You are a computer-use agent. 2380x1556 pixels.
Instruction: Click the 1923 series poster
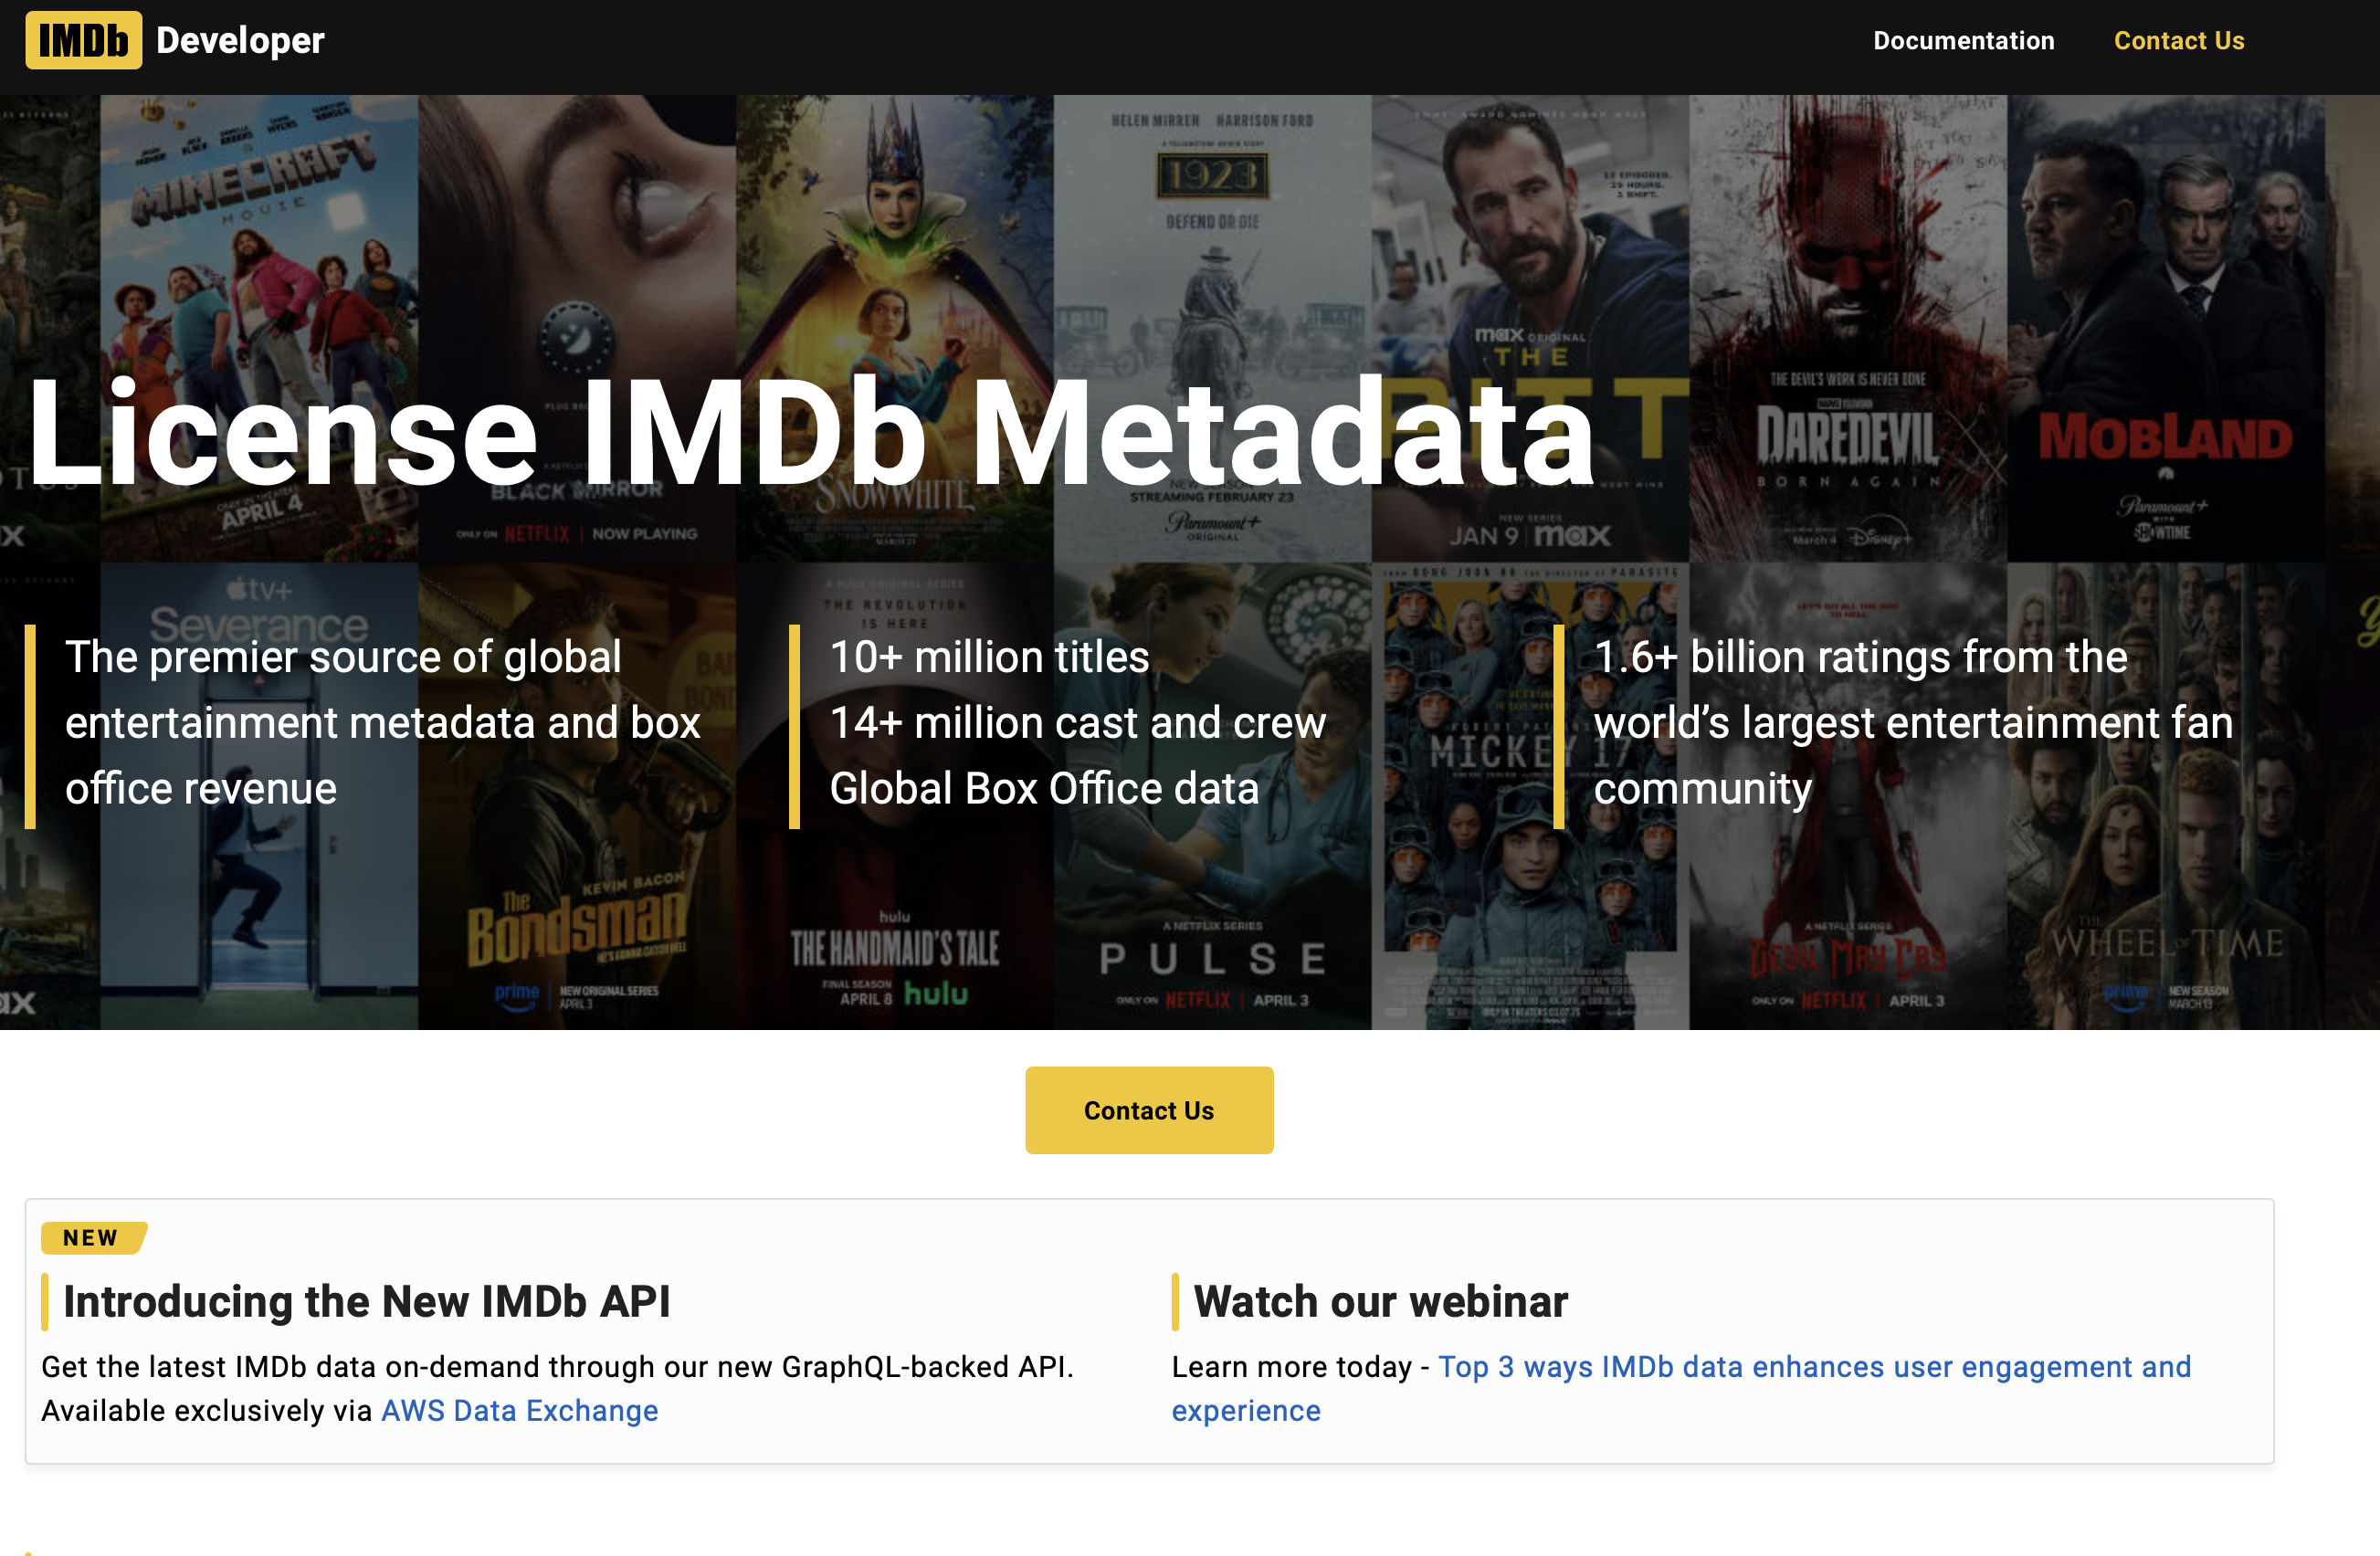tap(1211, 250)
